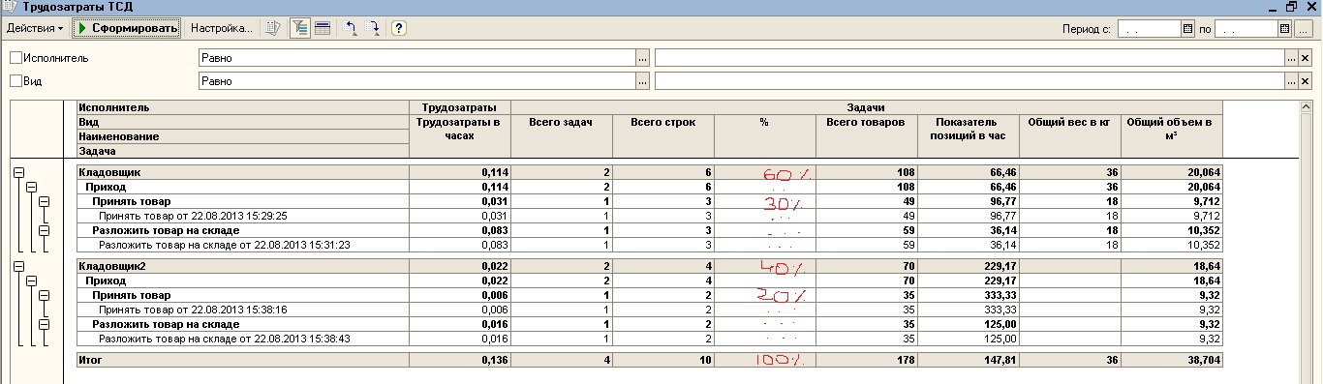Click the period selection ellipsis button
The height and width of the screenshot is (384, 1323).
1304,29
